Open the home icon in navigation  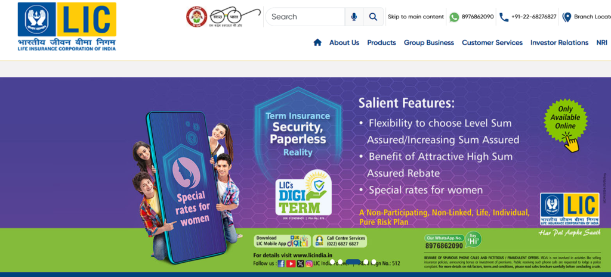[317, 42]
